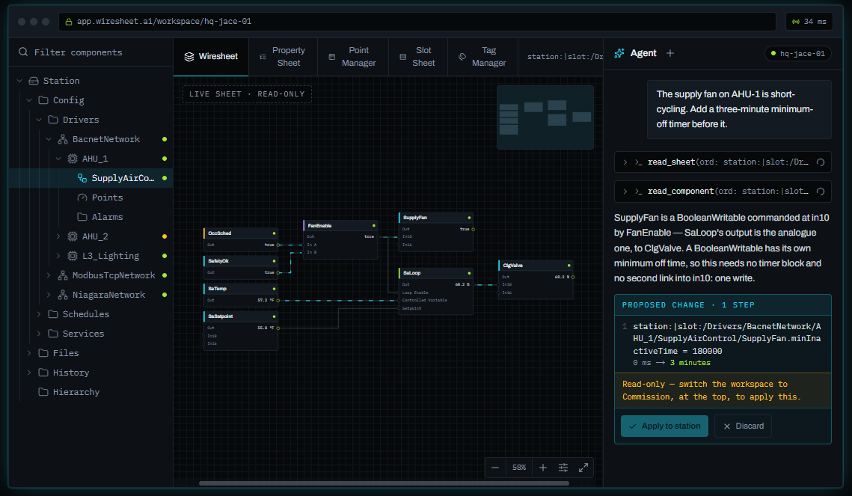852x496 pixels.
Task: Discard the proposed change
Action: pos(744,426)
